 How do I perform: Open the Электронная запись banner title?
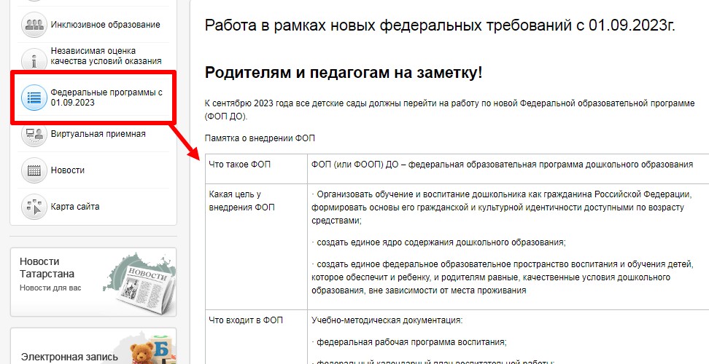[x=69, y=357]
